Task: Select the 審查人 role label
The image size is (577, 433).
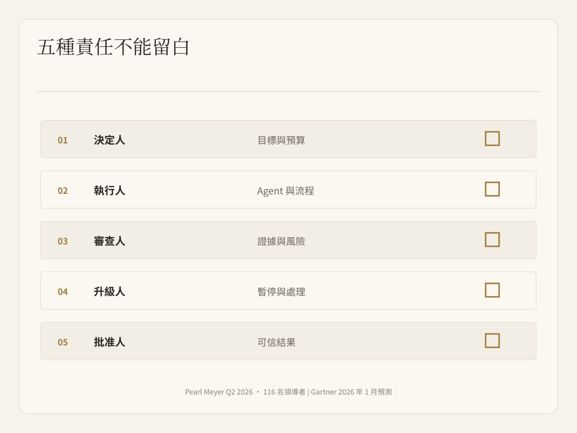Action: (x=110, y=241)
